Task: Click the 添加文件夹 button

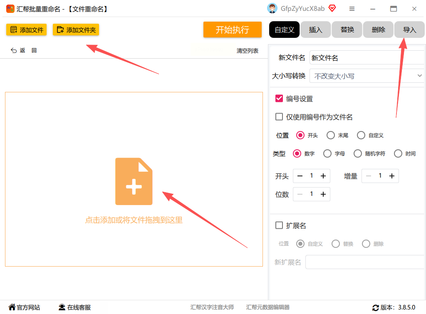Action: tap(76, 30)
